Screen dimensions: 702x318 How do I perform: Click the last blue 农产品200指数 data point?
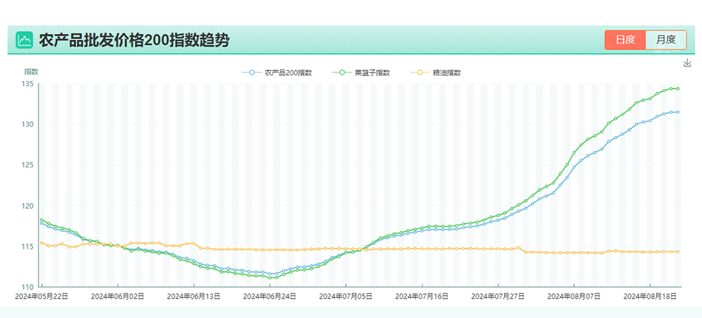click(x=678, y=112)
